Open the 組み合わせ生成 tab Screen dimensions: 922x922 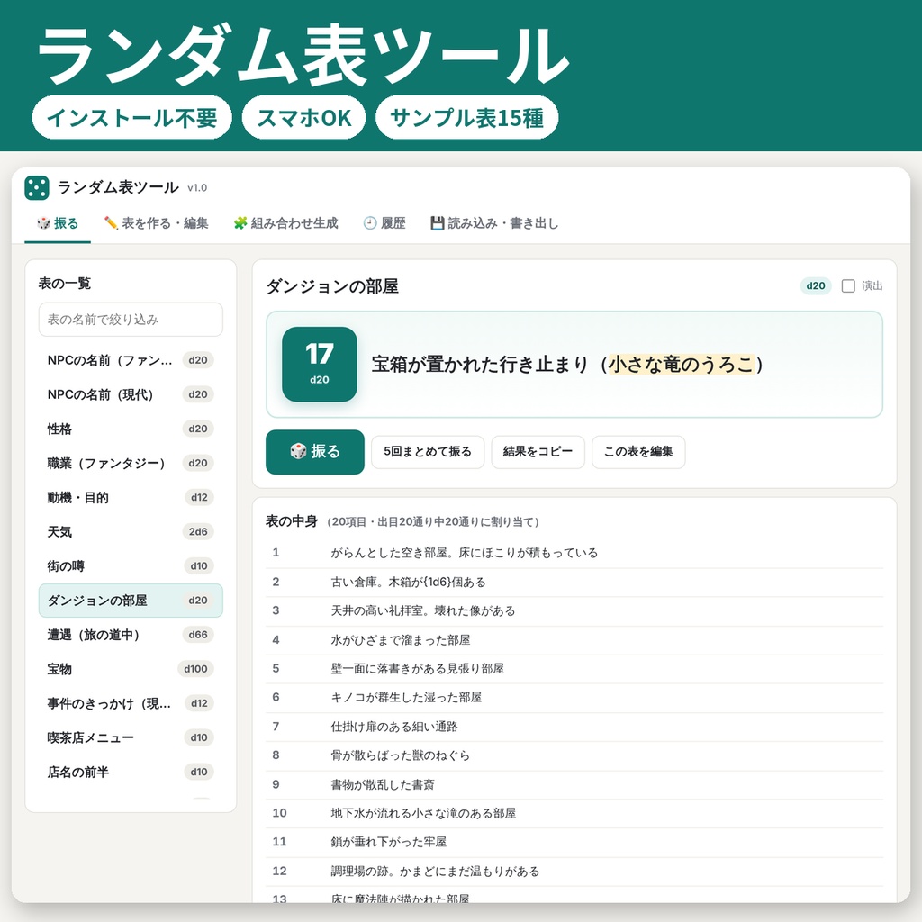click(x=285, y=223)
